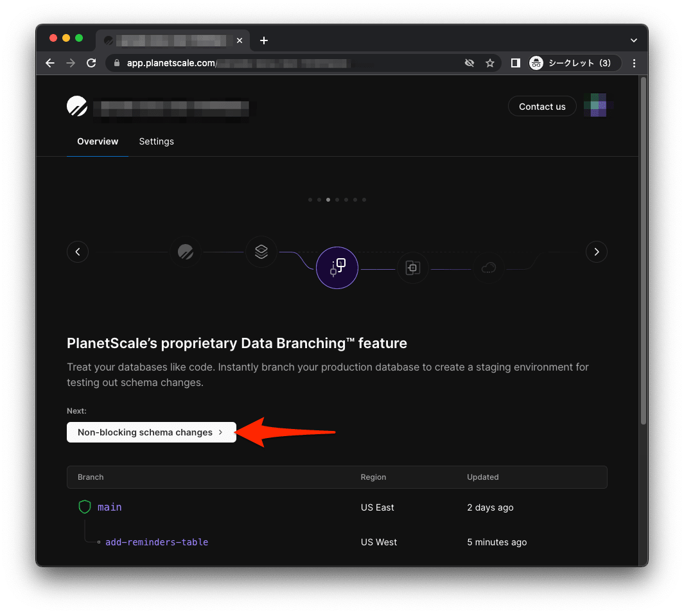This screenshot has width=684, height=614.
Task: Reload the page in the browser
Action: [91, 63]
